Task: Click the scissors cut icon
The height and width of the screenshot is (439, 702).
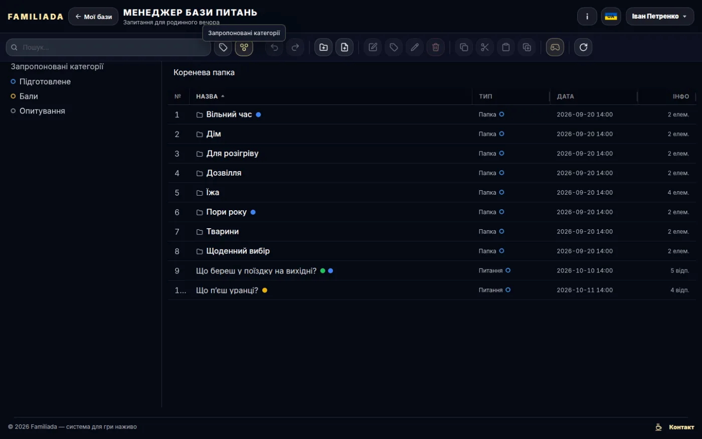Action: pos(485,47)
